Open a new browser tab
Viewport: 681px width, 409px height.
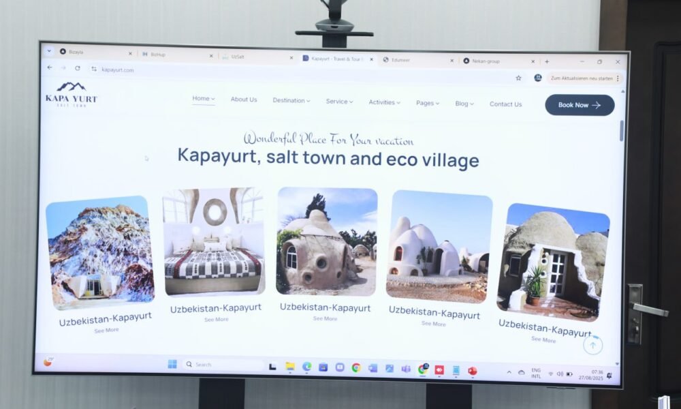tap(546, 61)
